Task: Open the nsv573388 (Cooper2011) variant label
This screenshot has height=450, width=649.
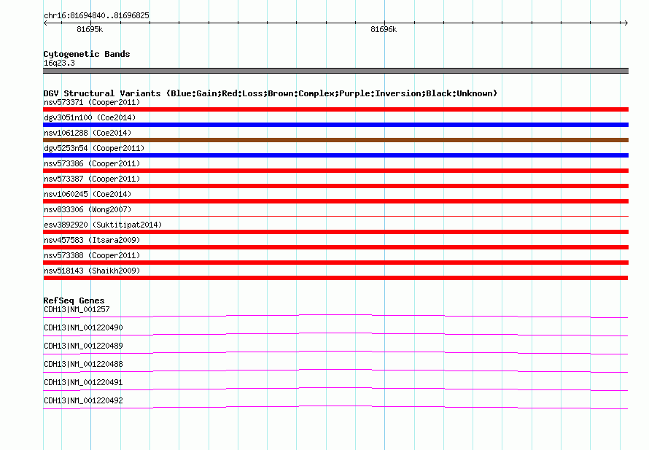Action: click(92, 255)
